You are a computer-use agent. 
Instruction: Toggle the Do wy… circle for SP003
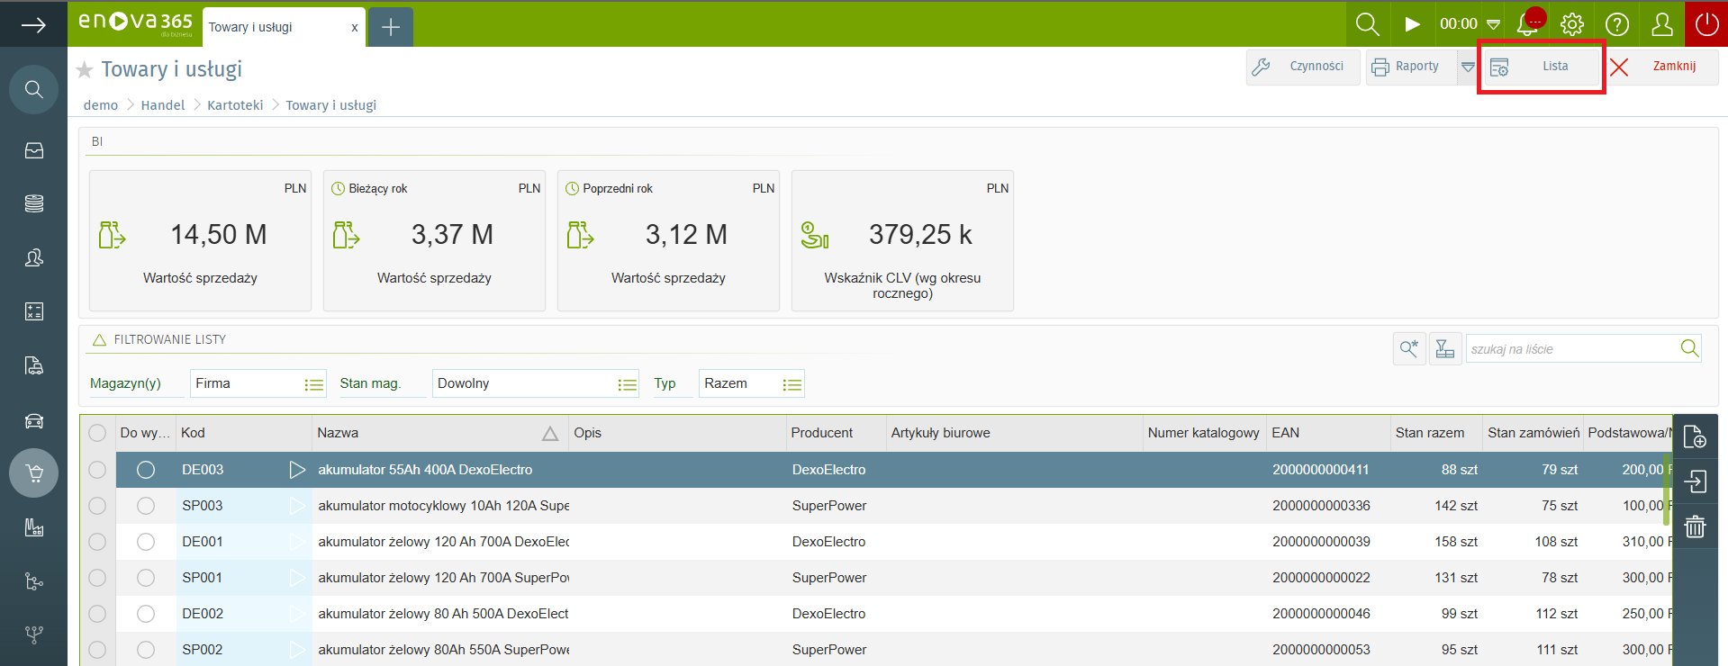[x=146, y=506]
